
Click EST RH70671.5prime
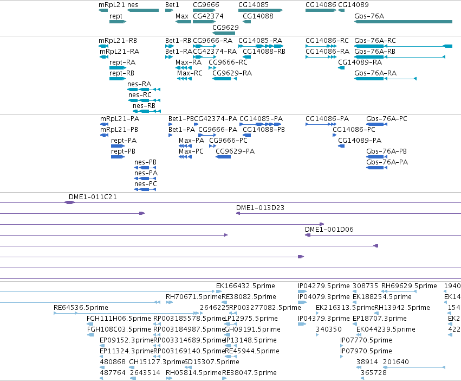tap(193, 297)
